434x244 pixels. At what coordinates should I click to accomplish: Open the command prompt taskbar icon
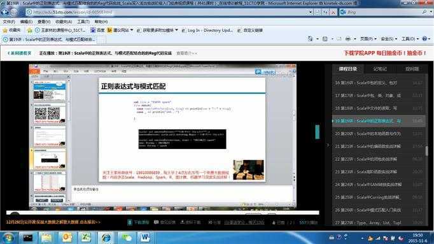[x=27, y=238]
